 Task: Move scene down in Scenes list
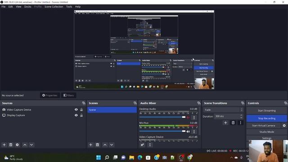(x=112, y=145)
